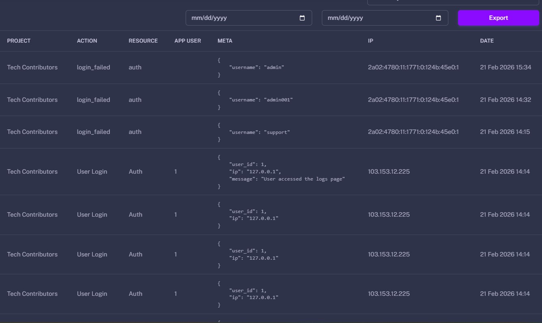Click the RESOURCE column header
The height and width of the screenshot is (323, 542).
pyautogui.click(x=143, y=41)
